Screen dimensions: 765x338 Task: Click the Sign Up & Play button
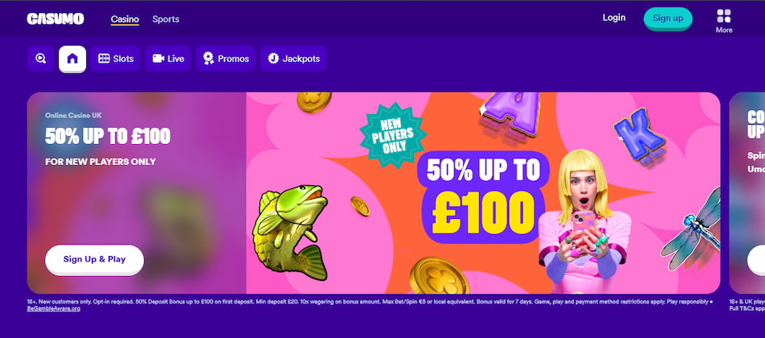94,259
